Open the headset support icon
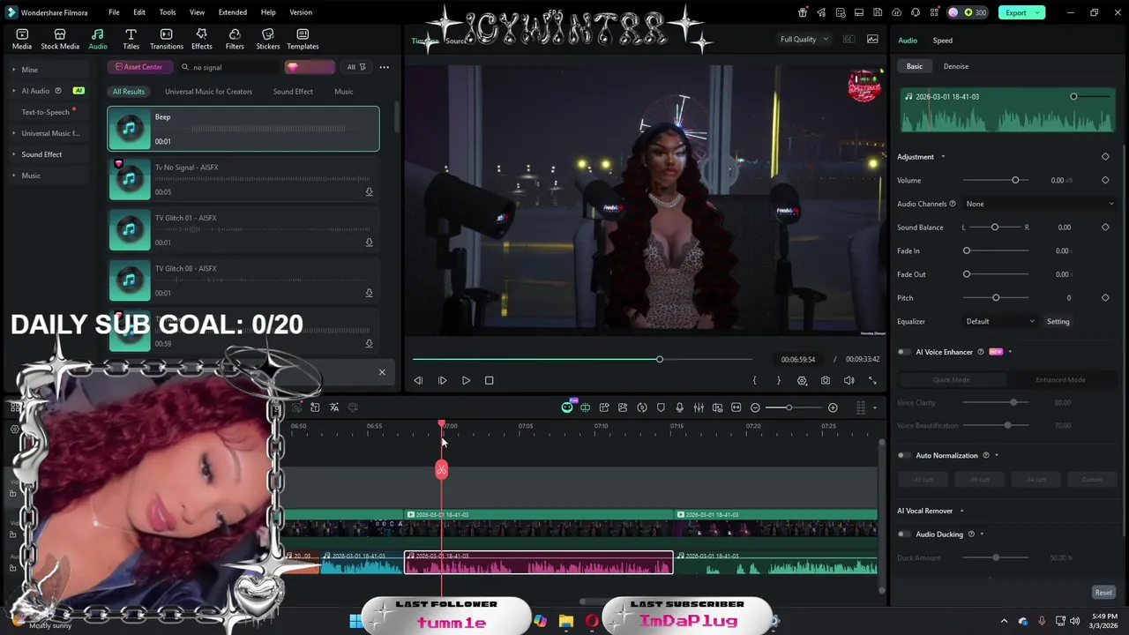1129x635 pixels. [916, 12]
